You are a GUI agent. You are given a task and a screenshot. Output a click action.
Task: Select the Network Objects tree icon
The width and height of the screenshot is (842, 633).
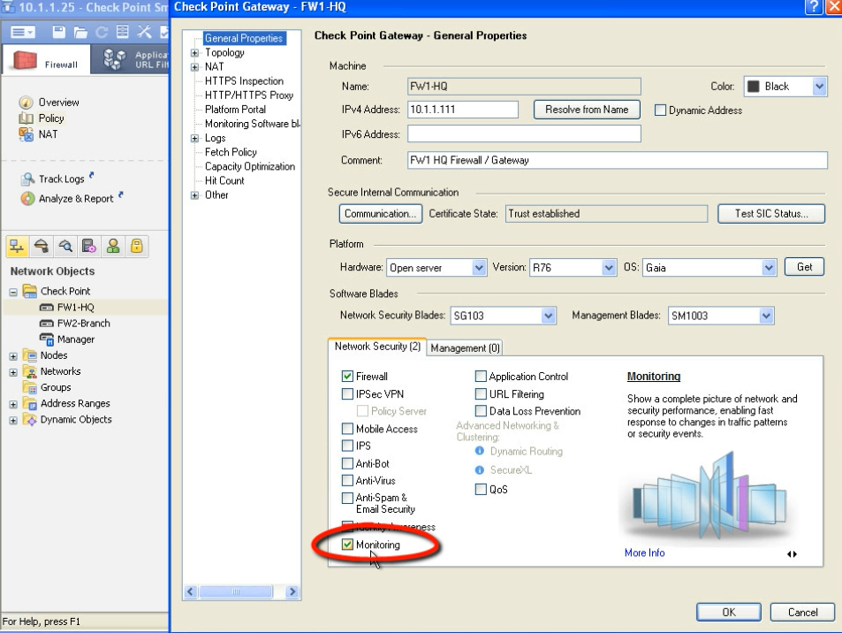(17, 246)
